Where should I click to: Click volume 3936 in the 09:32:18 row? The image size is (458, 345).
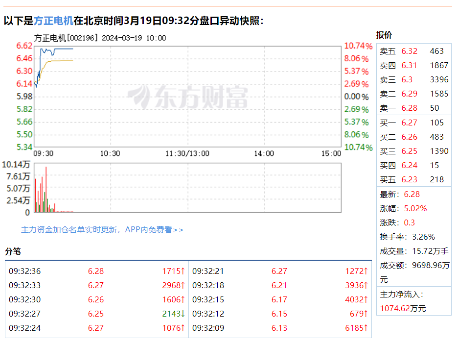point(357,285)
